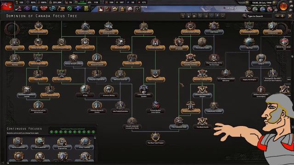Open the Production gear menu
This screenshot has width=294, height=165.
tap(69, 8)
